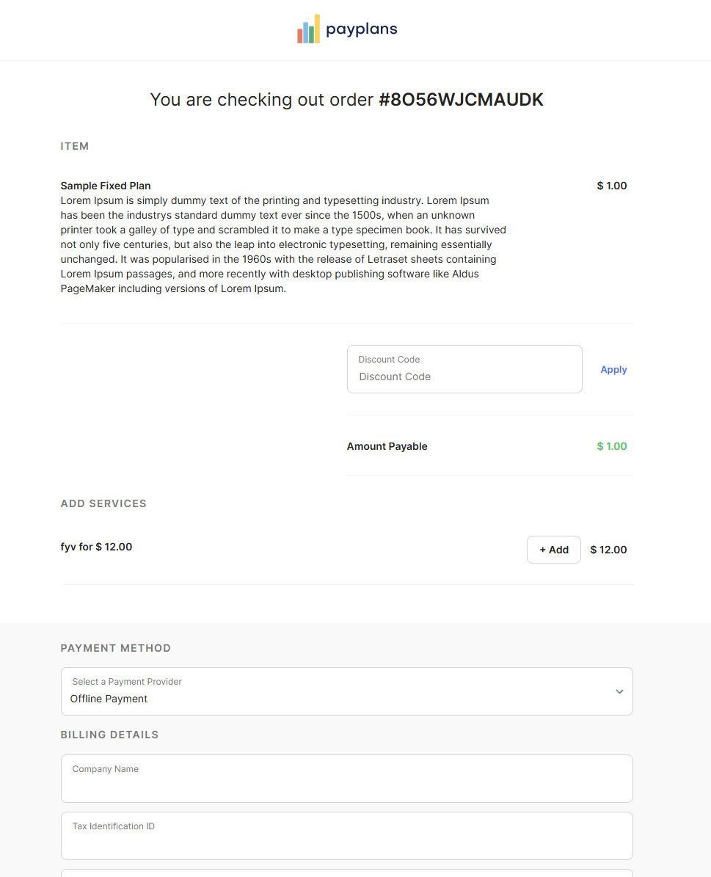Click the Discount Code input field
Viewport: 711px width, 877px height.
pyautogui.click(x=464, y=376)
